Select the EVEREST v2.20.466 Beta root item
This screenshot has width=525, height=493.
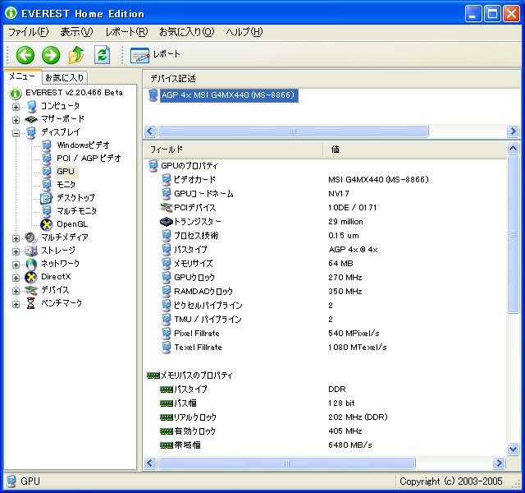[x=74, y=93]
